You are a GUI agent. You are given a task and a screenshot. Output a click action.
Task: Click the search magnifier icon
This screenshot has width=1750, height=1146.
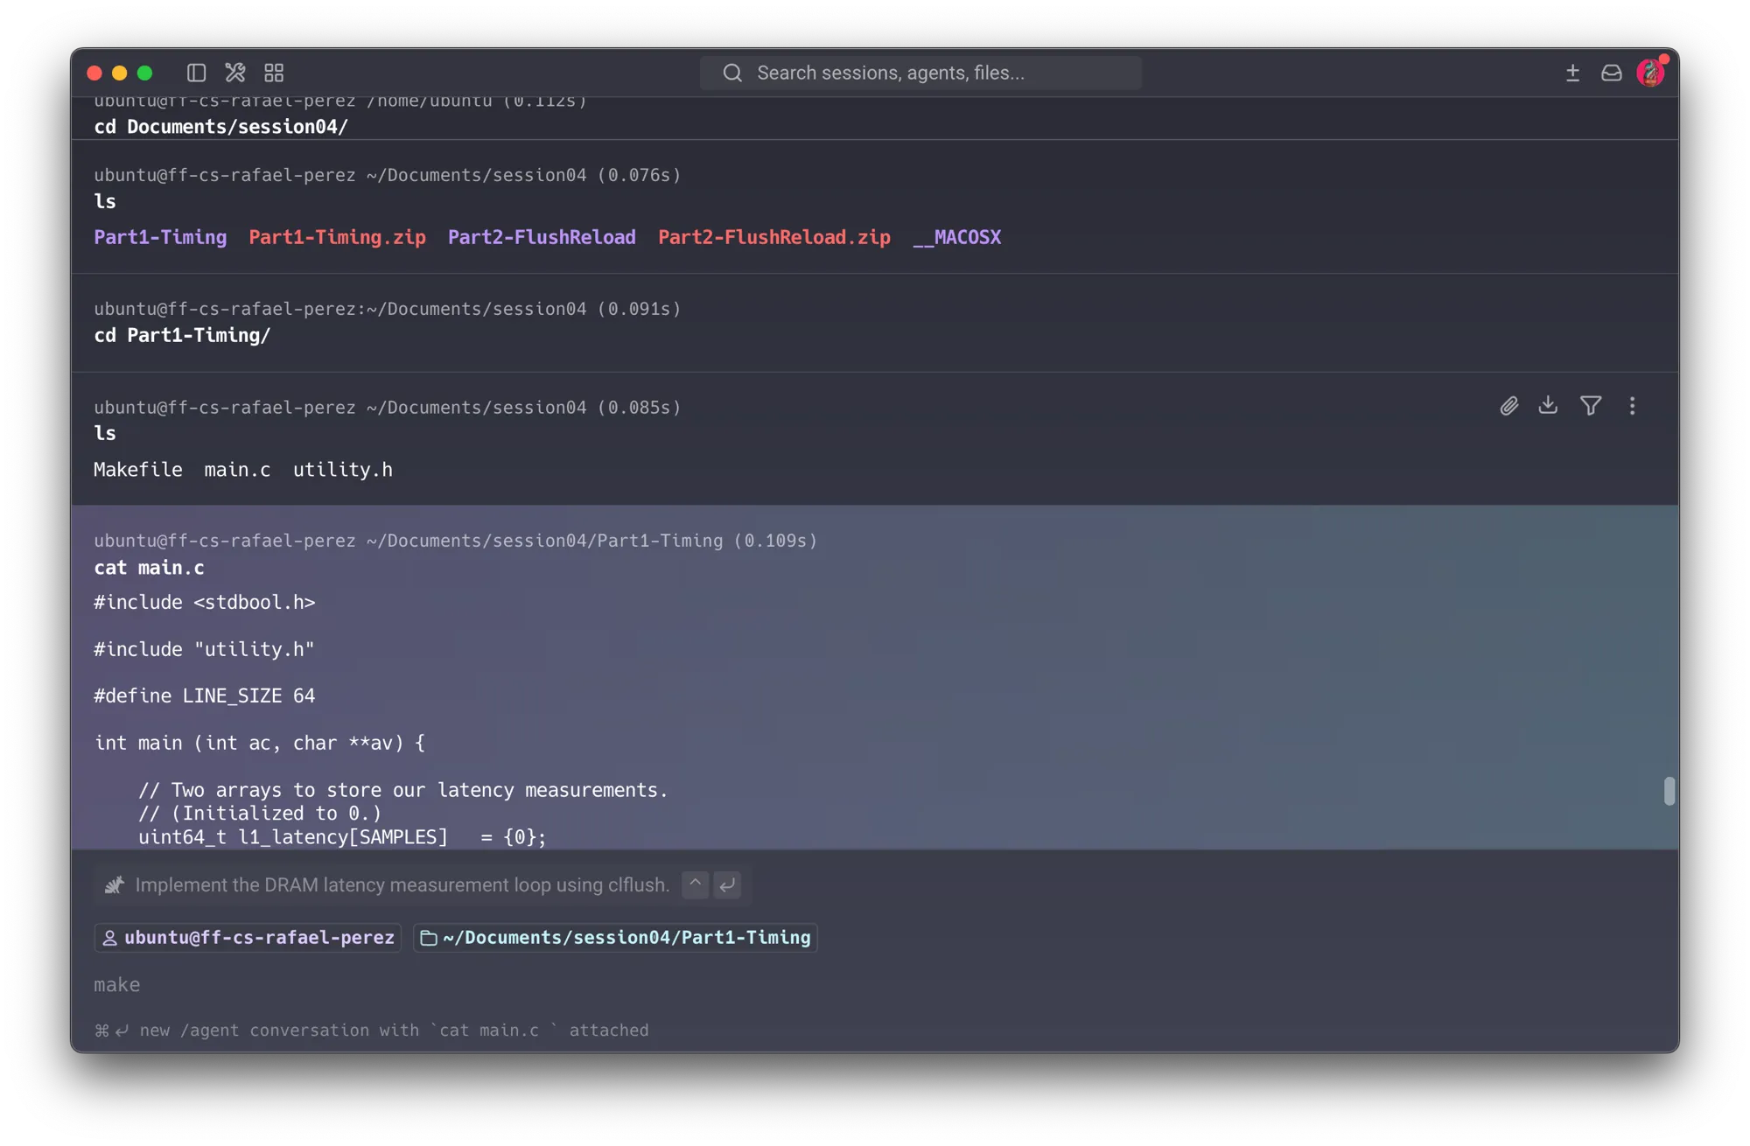pos(732,73)
